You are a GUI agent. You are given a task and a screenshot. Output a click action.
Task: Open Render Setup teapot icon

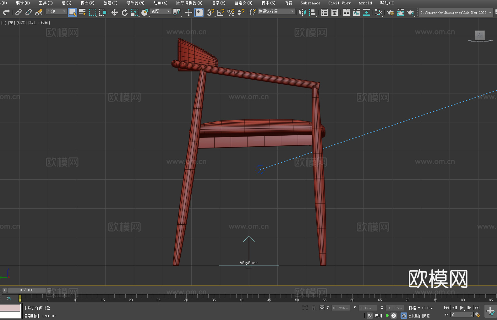pyautogui.click(x=390, y=12)
